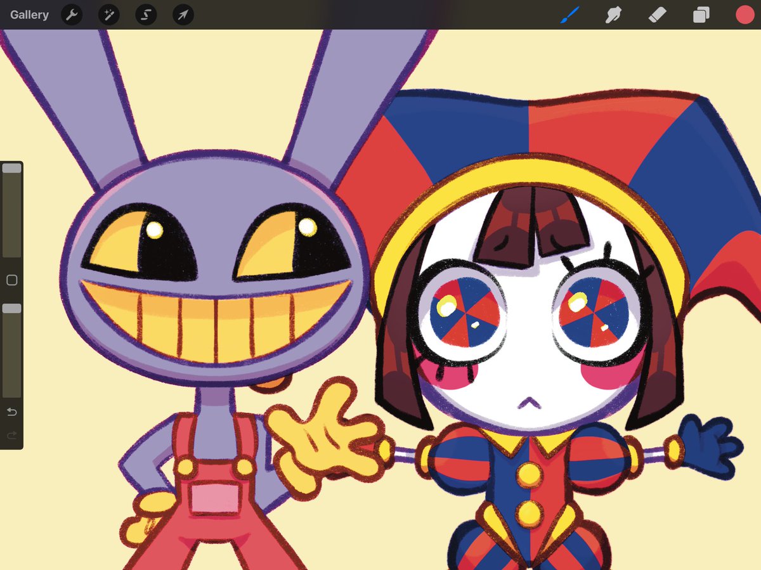Activate the Transform arrow tool

pyautogui.click(x=182, y=15)
